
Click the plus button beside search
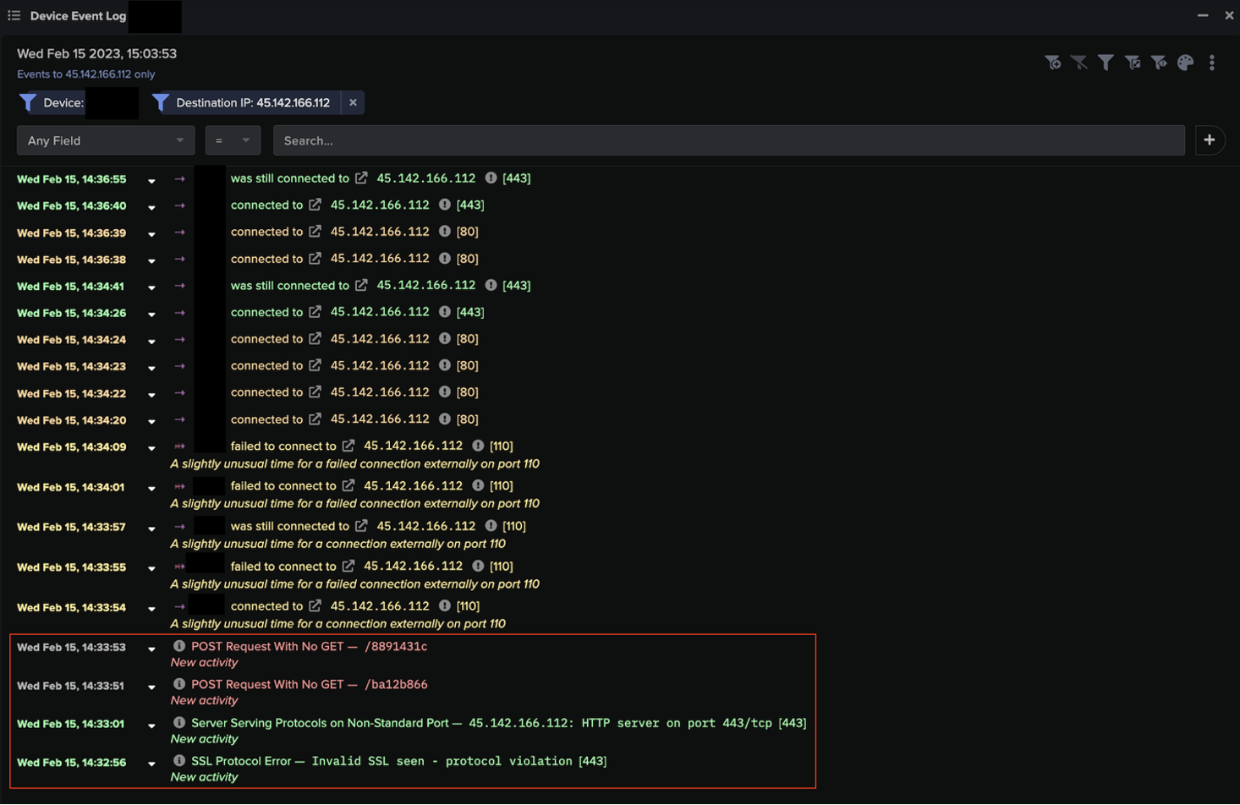[1210, 140]
